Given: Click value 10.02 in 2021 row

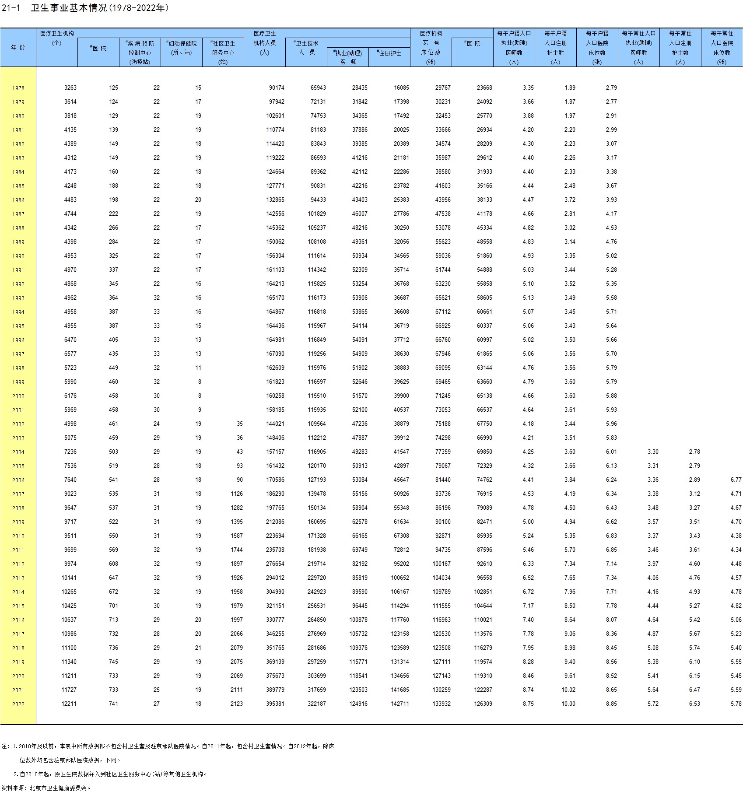Looking at the screenshot, I should [x=568, y=690].
